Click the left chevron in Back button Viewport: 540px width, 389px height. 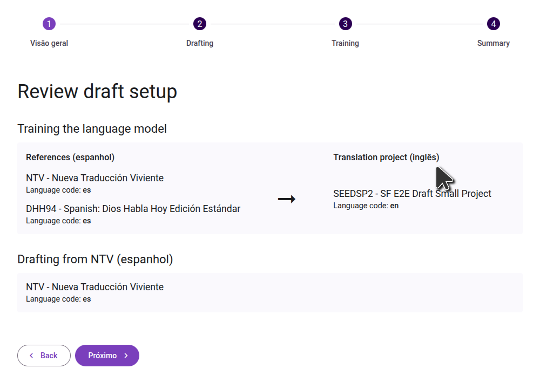31,356
